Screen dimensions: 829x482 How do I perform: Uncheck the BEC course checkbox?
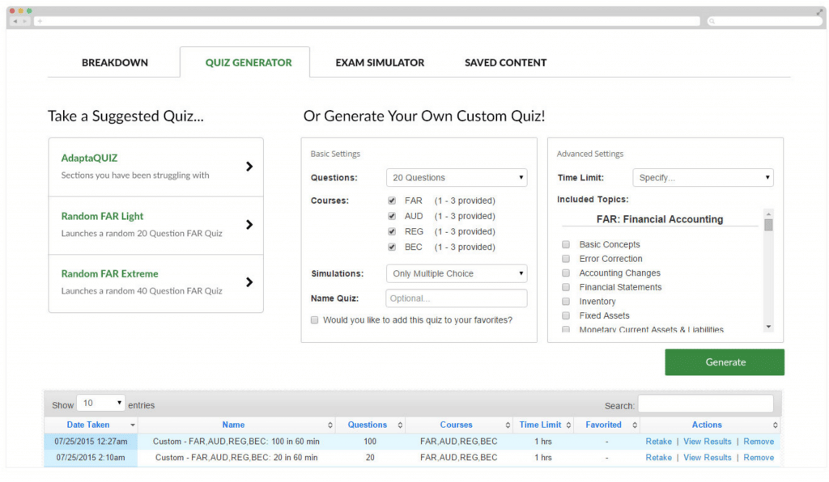click(x=392, y=247)
